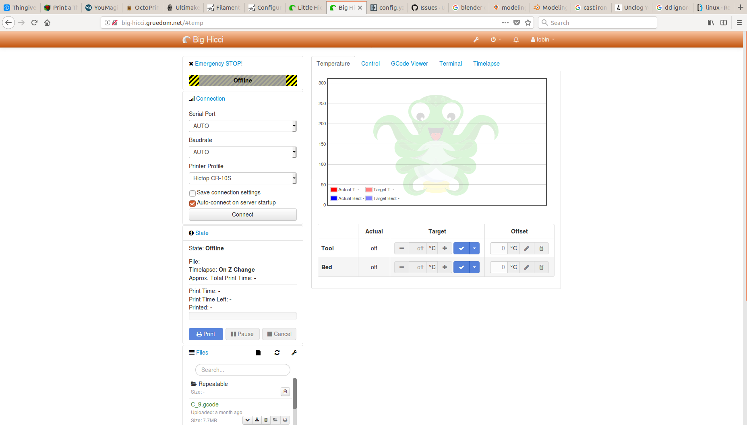Viewport: 747px width, 425px height.
Task: Click the Files search input field
Action: 242,370
